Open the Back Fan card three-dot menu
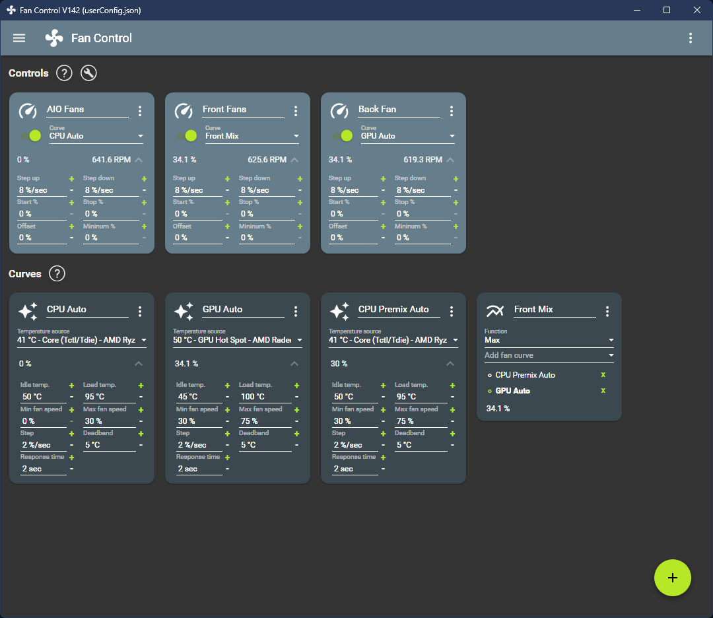The width and height of the screenshot is (713, 618). (452, 111)
